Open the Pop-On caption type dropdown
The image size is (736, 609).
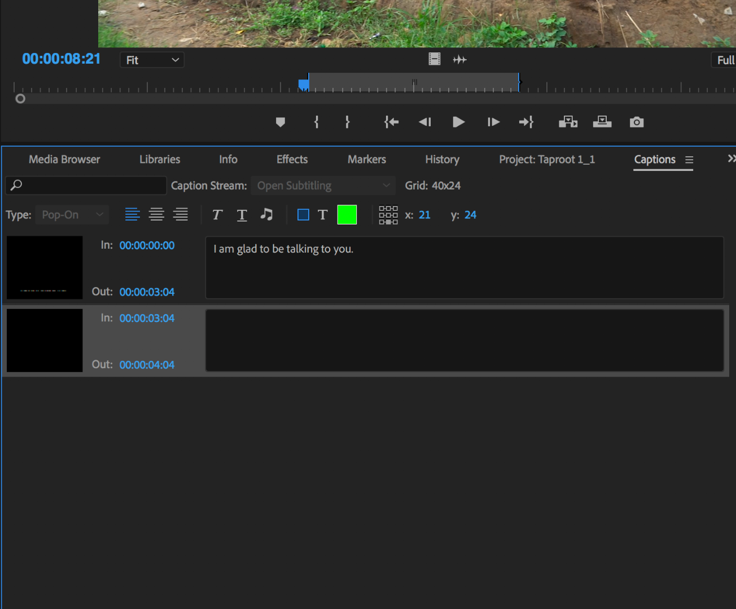coord(72,214)
